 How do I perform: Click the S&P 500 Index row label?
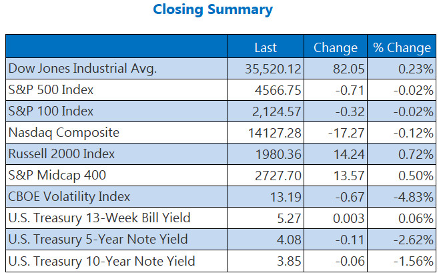(51, 90)
